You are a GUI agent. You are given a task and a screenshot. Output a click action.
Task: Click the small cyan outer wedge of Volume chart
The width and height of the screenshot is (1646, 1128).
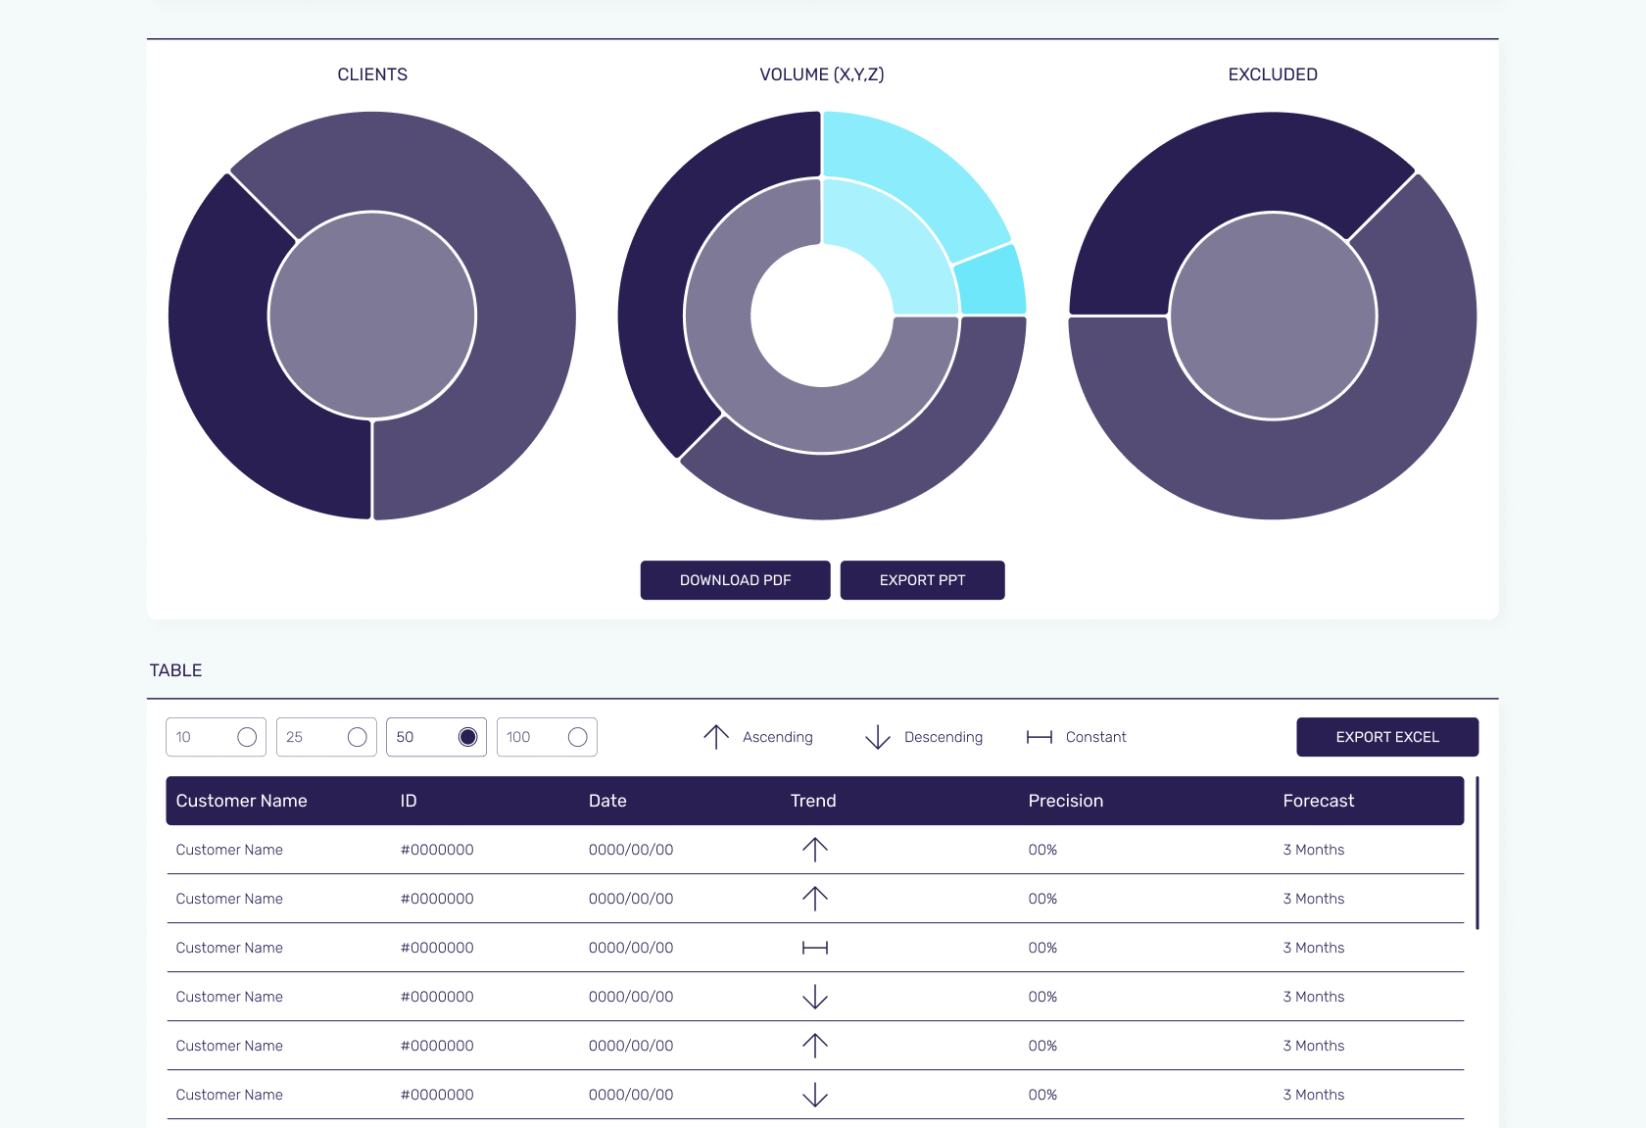[992, 284]
